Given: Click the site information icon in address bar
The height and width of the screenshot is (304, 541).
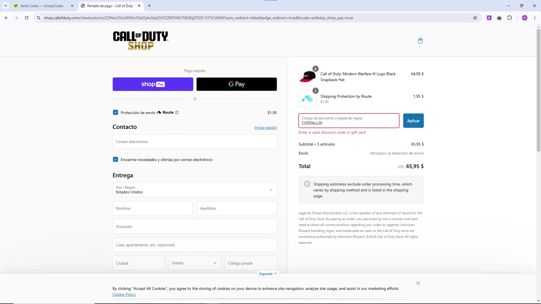Looking at the screenshot, I should [x=39, y=18].
